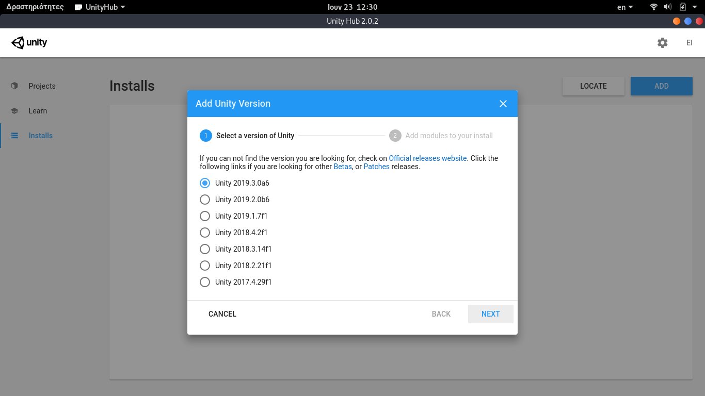The image size is (705, 396).
Task: Open the en keyboard language dropdown
Action: point(625,7)
